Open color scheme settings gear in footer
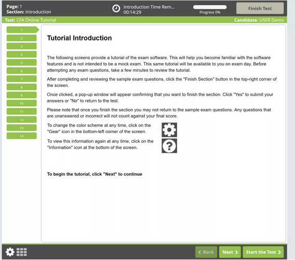 click(10, 252)
